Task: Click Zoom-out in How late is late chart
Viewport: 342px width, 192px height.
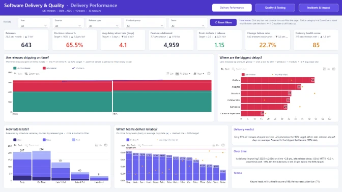Action: (33, 145)
